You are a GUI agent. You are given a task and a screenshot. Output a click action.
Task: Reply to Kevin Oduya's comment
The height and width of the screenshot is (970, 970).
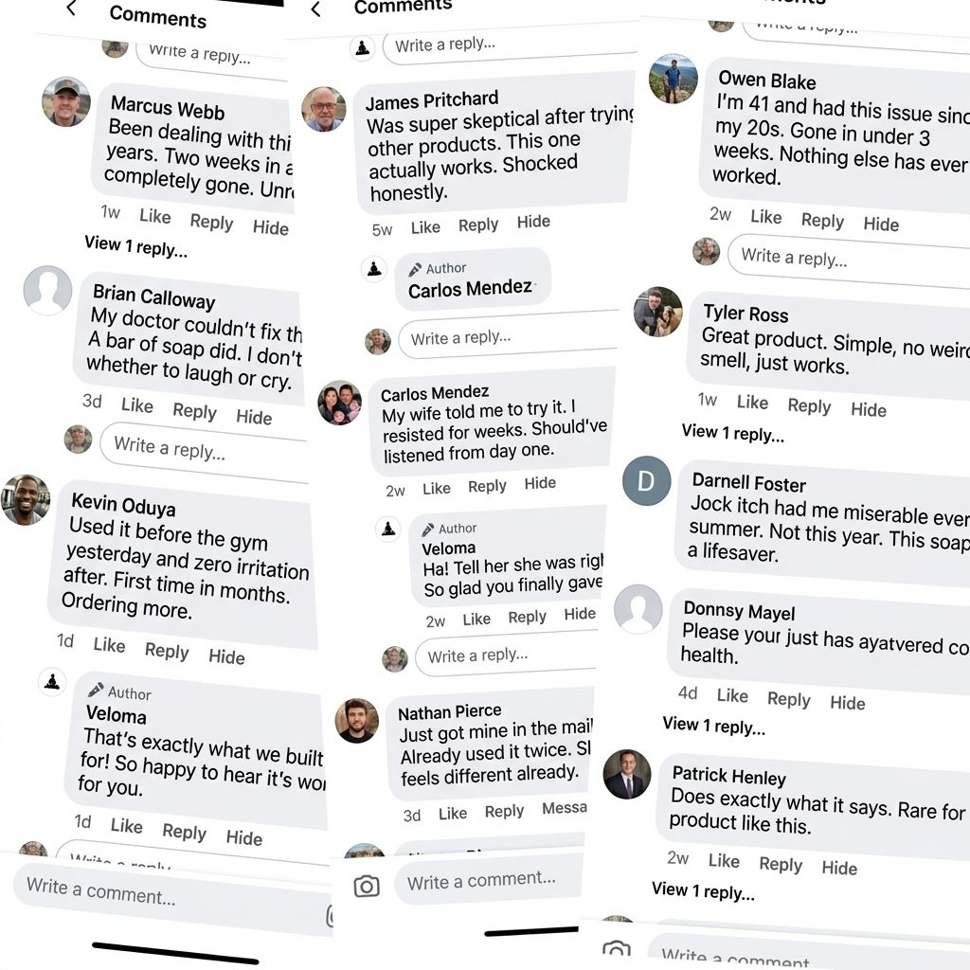coord(167,651)
